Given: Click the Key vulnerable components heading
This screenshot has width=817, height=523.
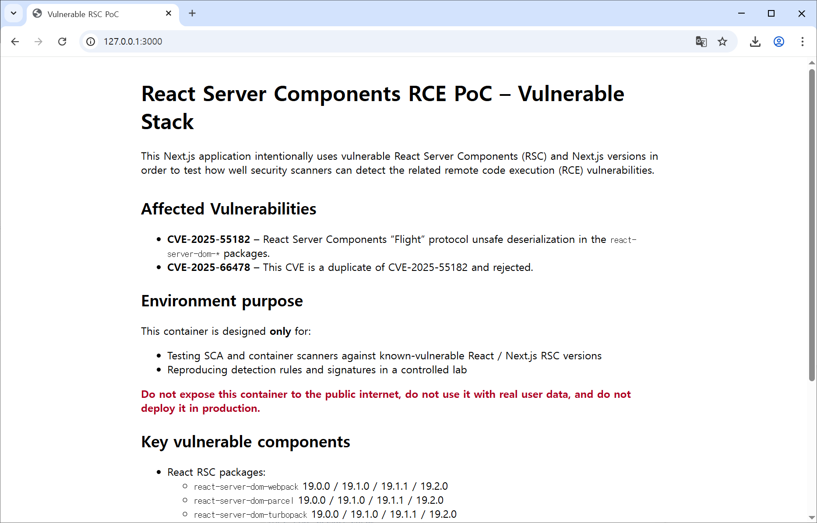Looking at the screenshot, I should pos(246,442).
